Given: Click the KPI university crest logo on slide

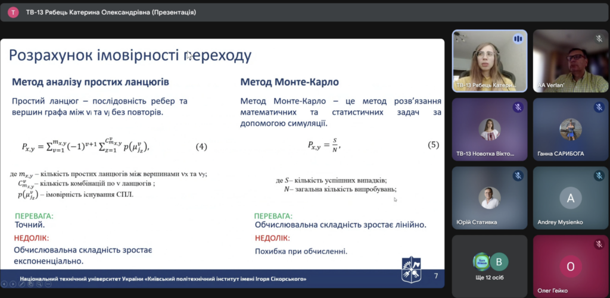Looking at the screenshot, I should pos(411,269).
